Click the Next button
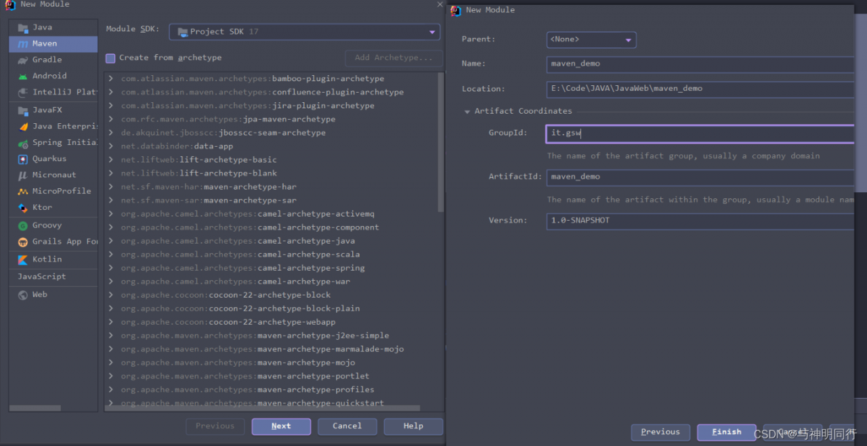The height and width of the screenshot is (446, 867). 281,426
